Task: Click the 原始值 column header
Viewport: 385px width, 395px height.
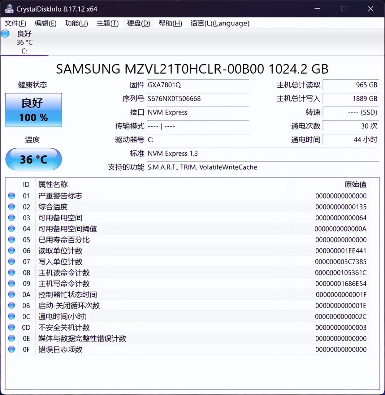Action: (x=329, y=184)
